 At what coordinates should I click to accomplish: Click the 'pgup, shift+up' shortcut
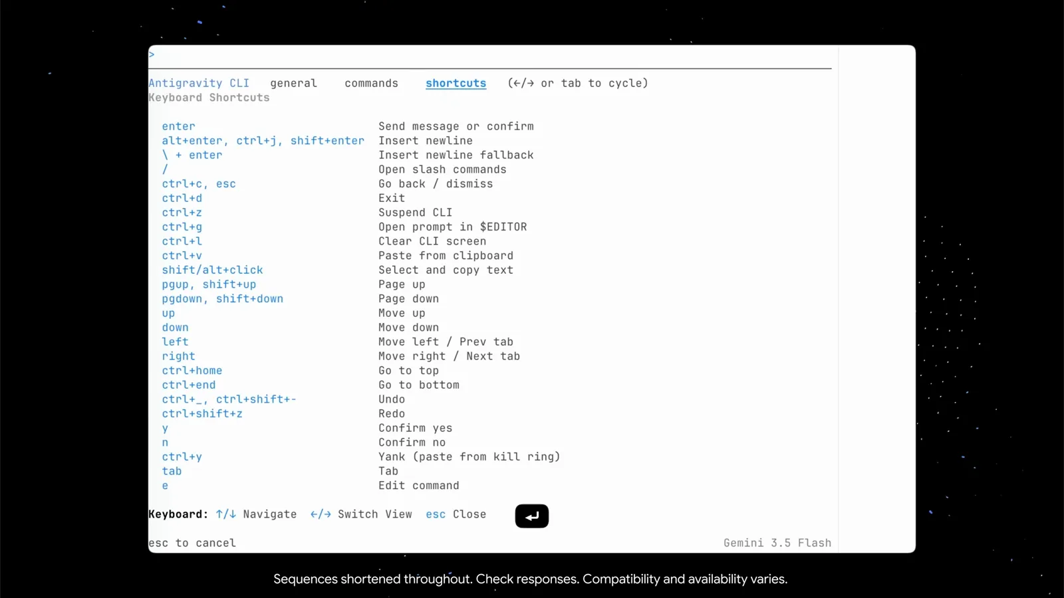(209, 284)
